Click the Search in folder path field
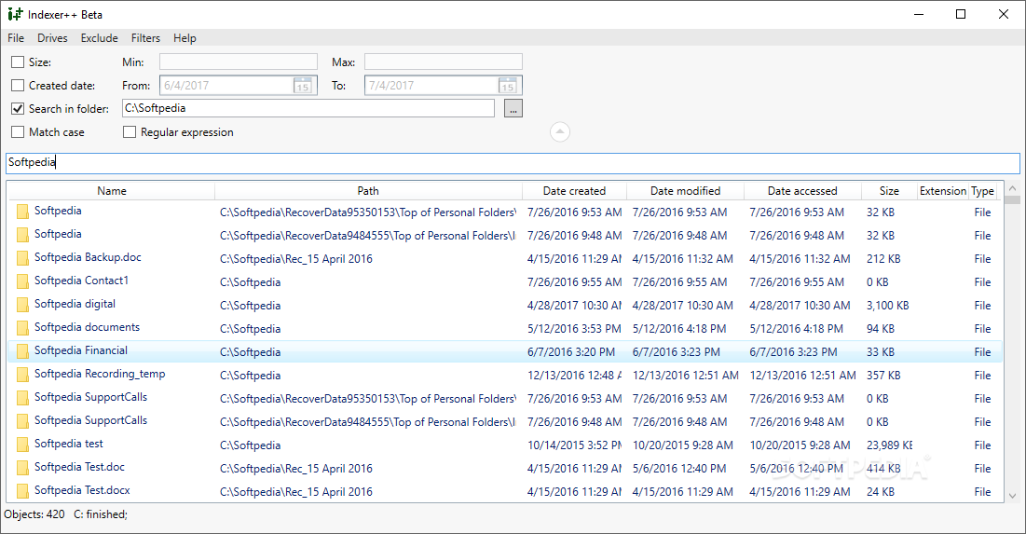 click(x=308, y=109)
